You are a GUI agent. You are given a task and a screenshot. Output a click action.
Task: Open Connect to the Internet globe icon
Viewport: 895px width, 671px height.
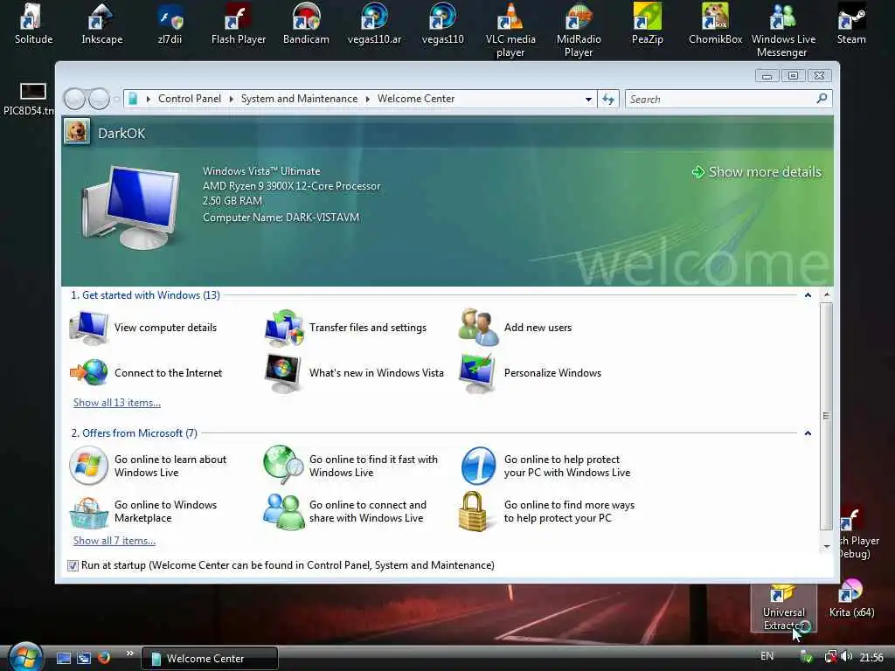tap(88, 372)
